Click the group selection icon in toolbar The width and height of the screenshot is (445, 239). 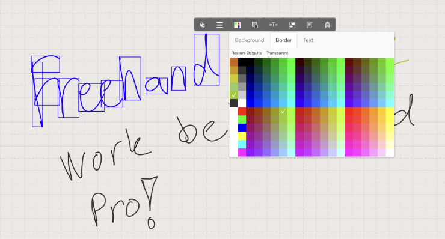point(292,25)
